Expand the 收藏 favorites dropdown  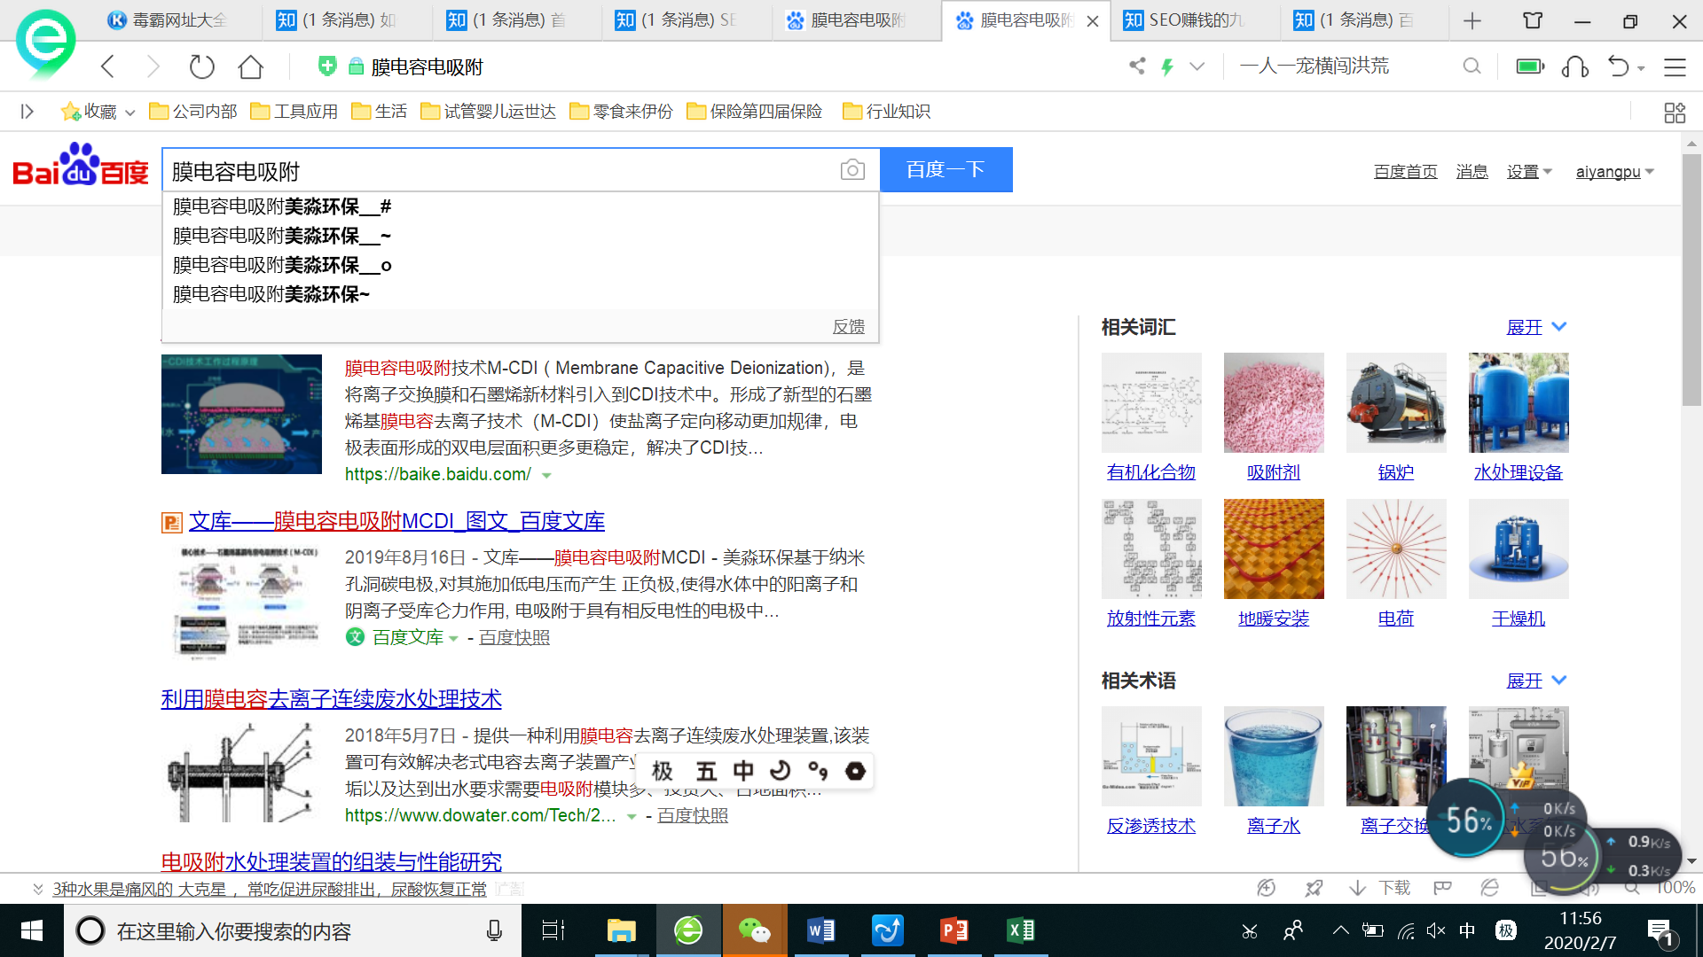pyautogui.click(x=130, y=113)
